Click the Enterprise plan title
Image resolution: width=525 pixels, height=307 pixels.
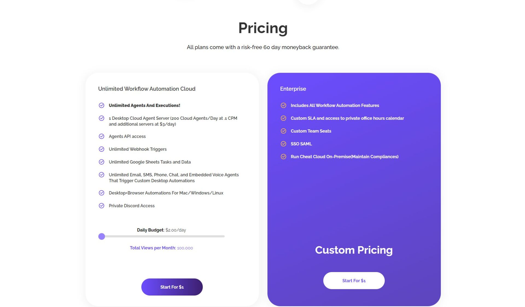coord(293,89)
